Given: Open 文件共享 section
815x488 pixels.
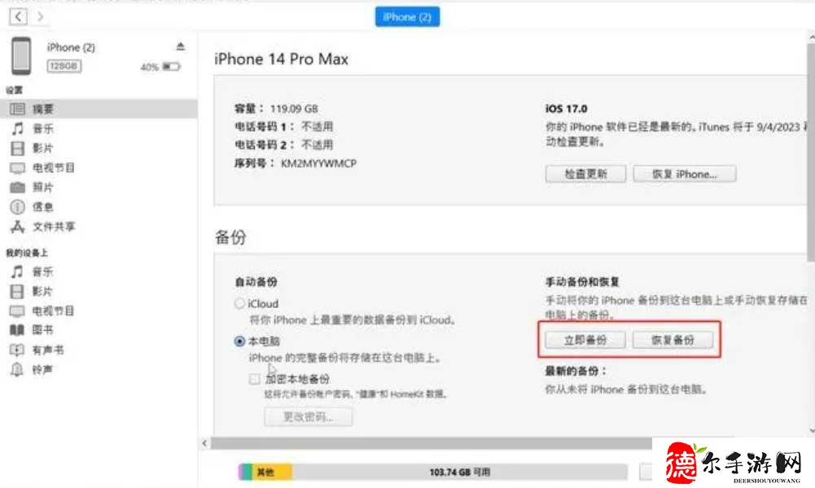Looking at the screenshot, I should coord(54,226).
